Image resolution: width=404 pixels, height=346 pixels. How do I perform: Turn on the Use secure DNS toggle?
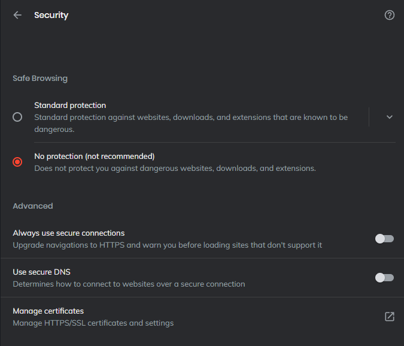(x=384, y=278)
